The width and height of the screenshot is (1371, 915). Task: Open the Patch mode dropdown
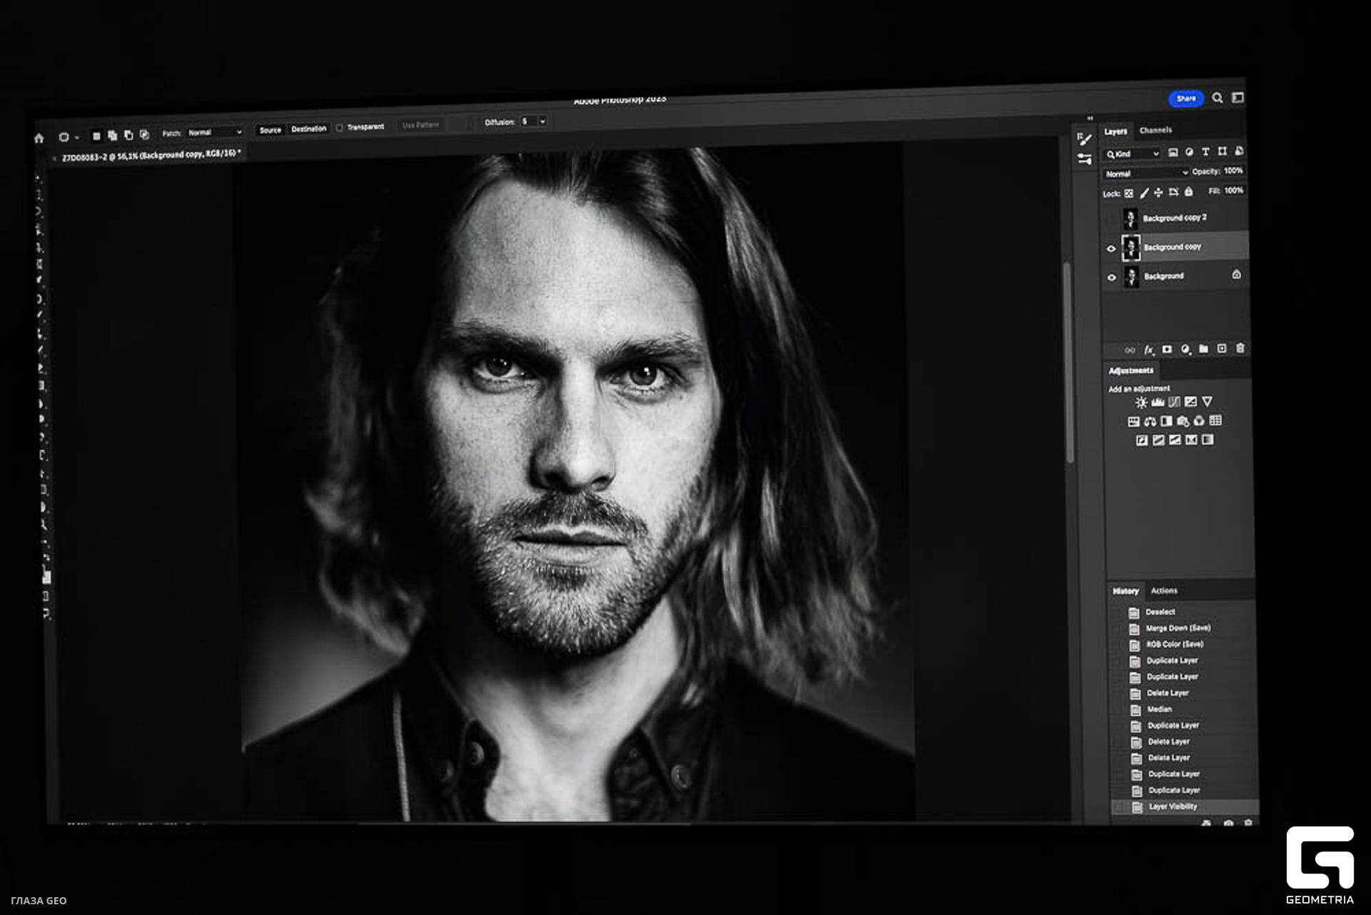(x=215, y=132)
